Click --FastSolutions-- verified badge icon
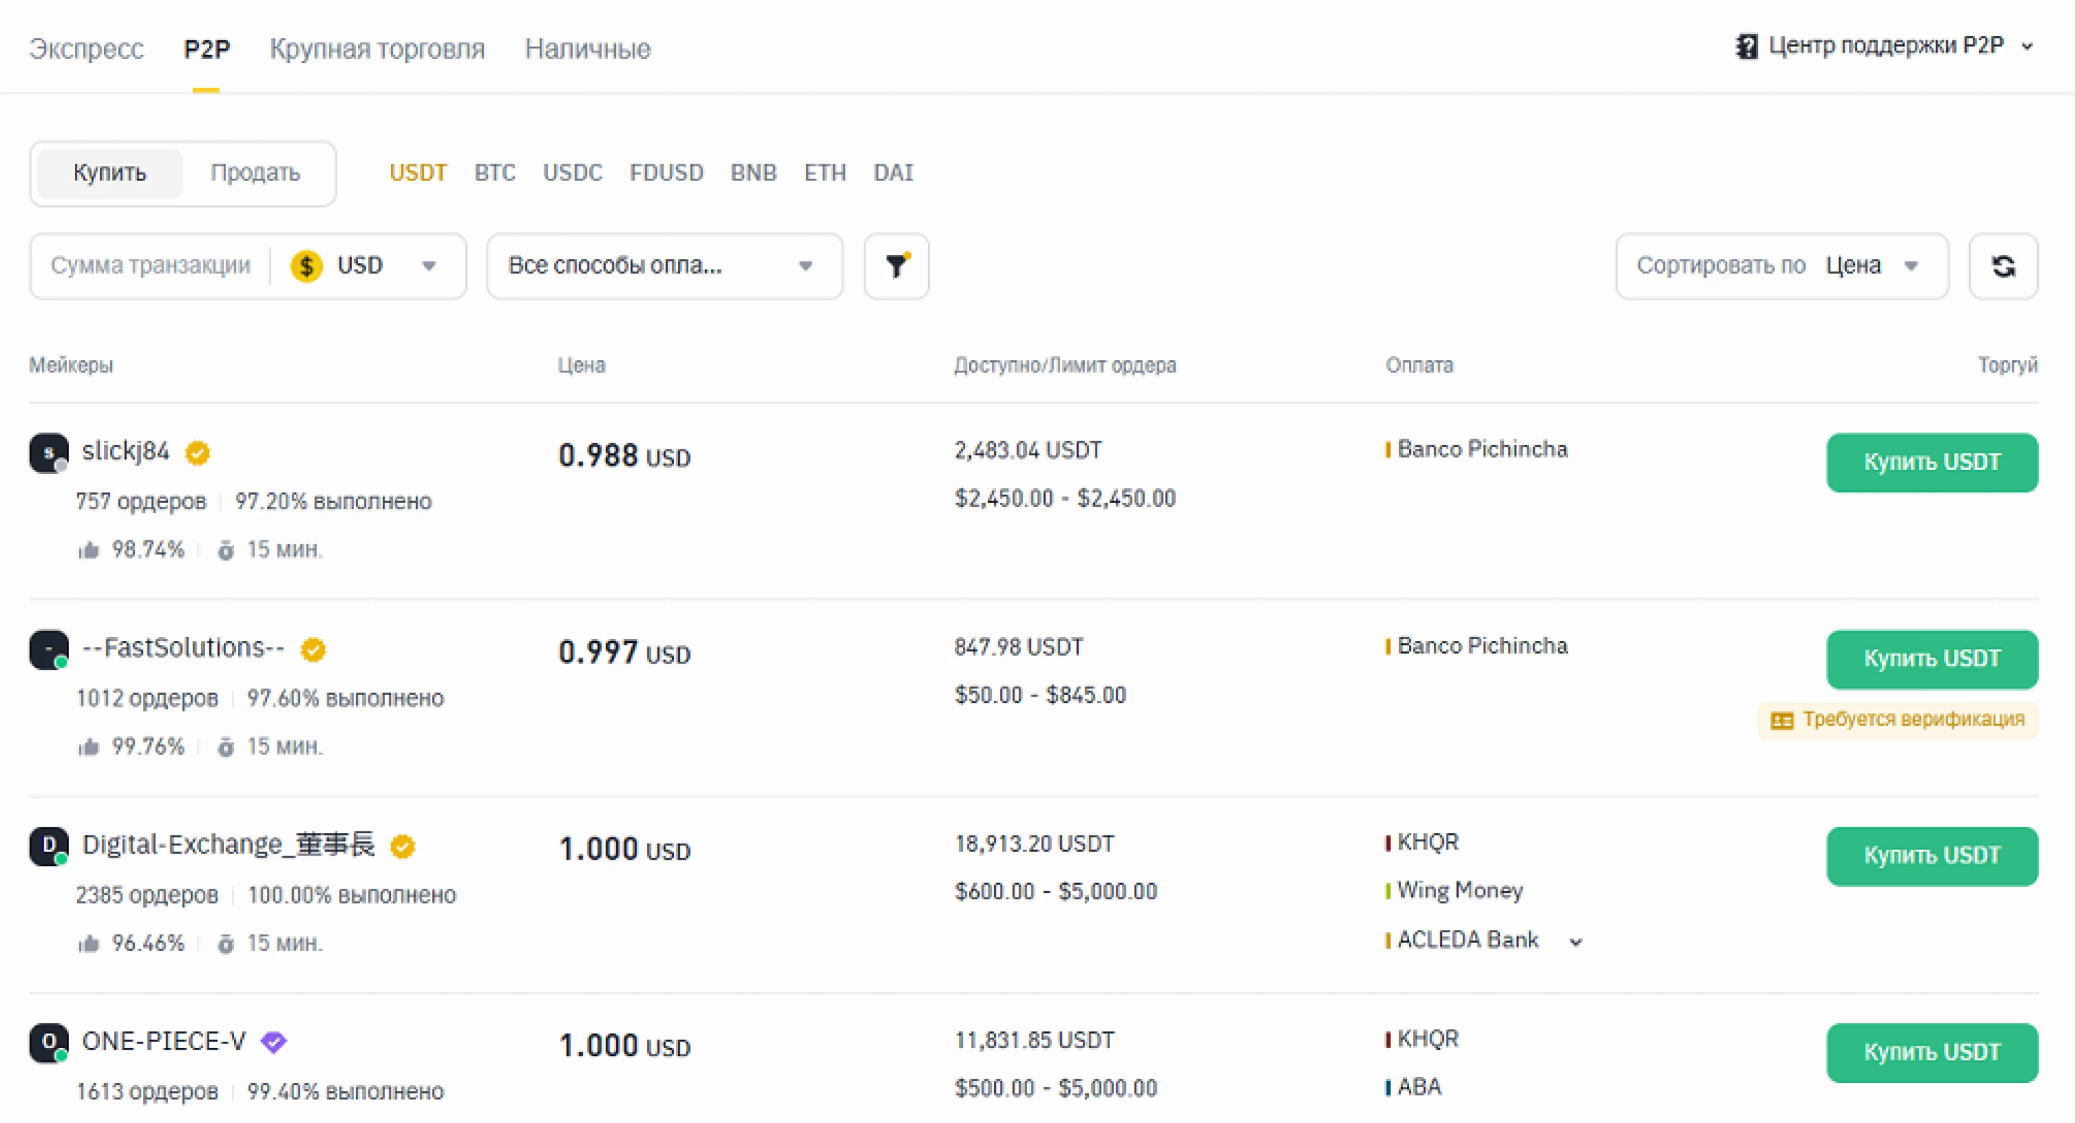This screenshot has width=2075, height=1123. (x=313, y=649)
